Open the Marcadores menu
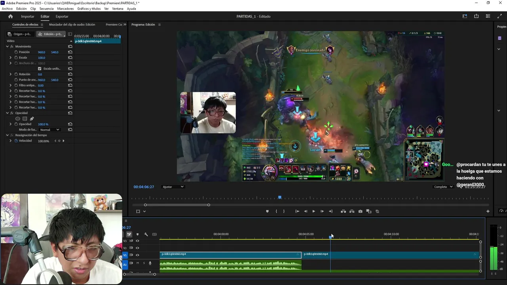507x285 pixels. coord(65,9)
